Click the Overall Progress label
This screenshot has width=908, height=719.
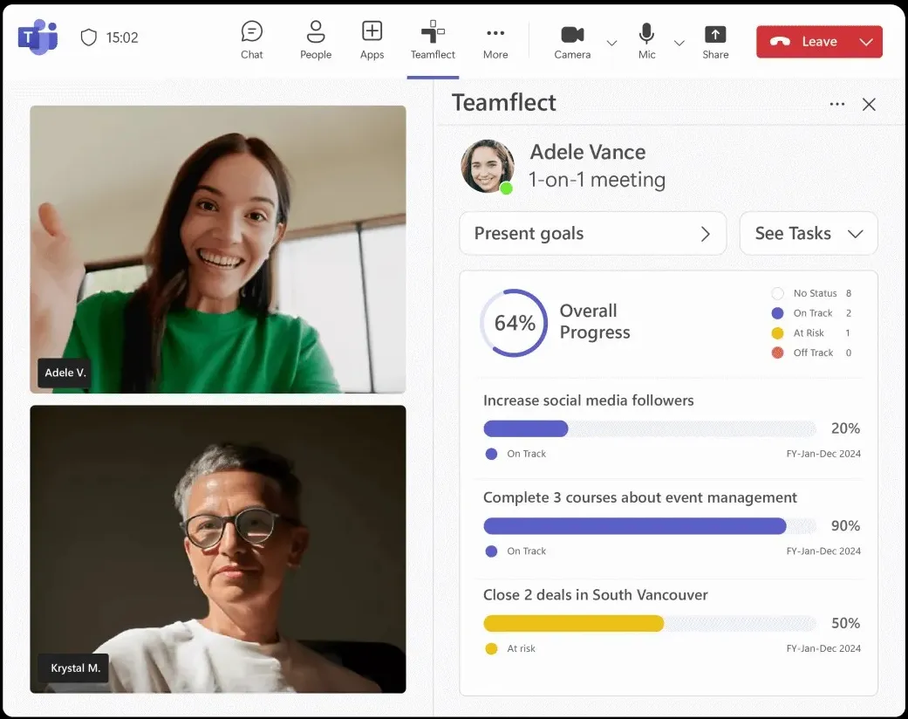point(595,322)
